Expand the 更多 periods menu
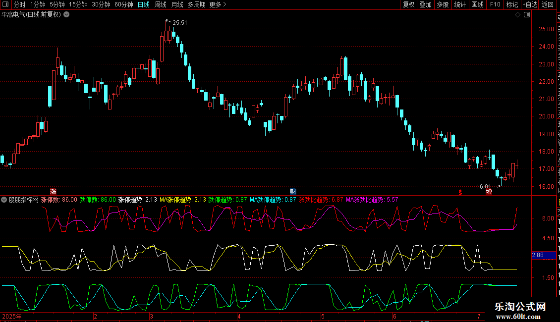Screen dimensions: 560x322 pos(218,4)
